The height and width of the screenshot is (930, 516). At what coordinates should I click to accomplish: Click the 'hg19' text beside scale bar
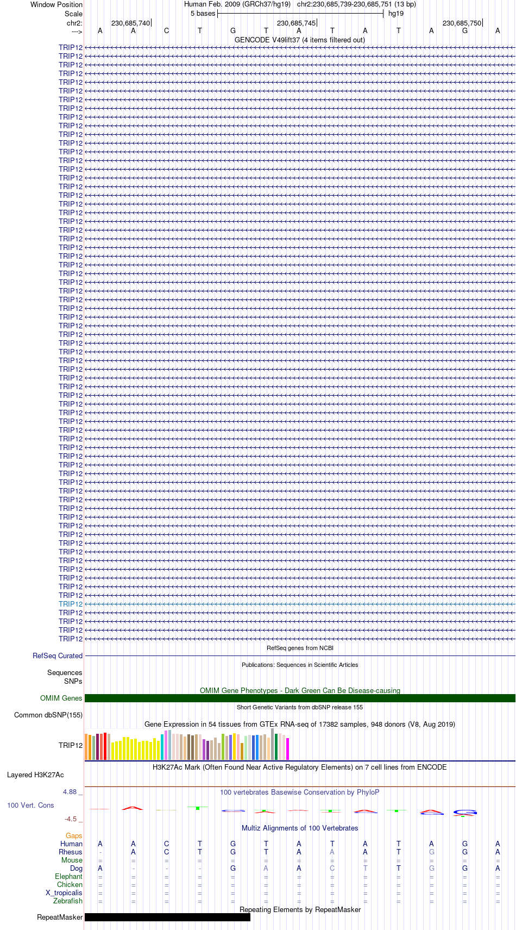[x=396, y=14]
